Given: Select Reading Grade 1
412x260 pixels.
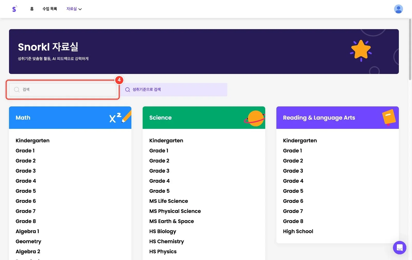Looking at the screenshot, I should tap(292, 151).
